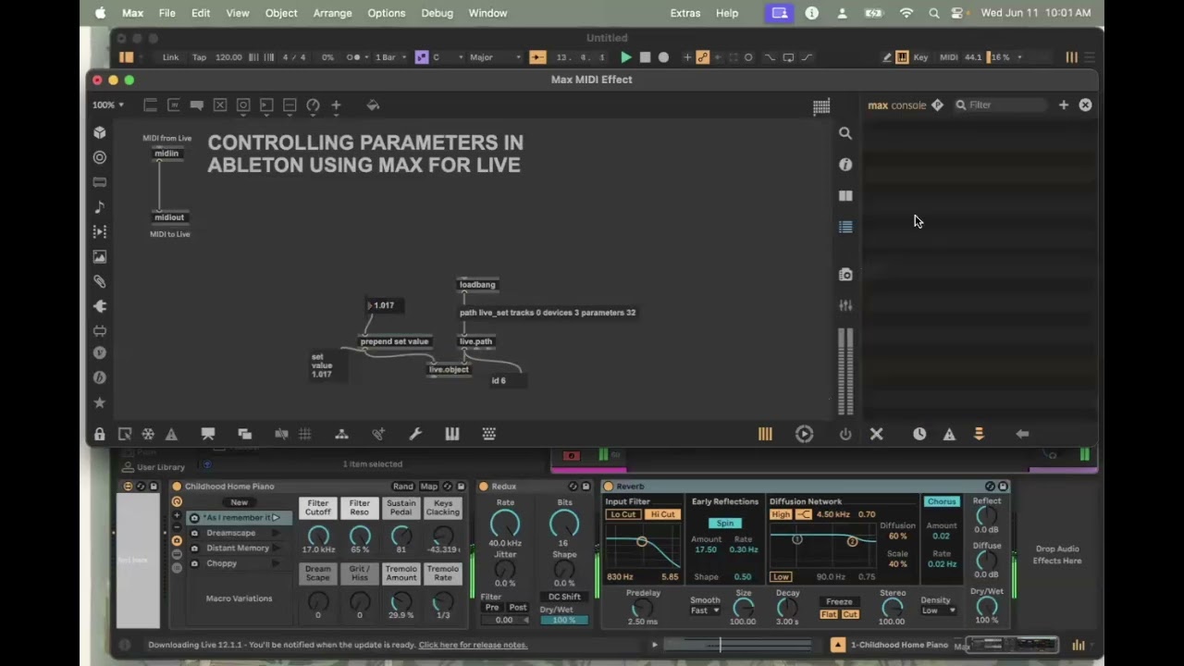Click the snapshot camera icon

click(x=845, y=275)
